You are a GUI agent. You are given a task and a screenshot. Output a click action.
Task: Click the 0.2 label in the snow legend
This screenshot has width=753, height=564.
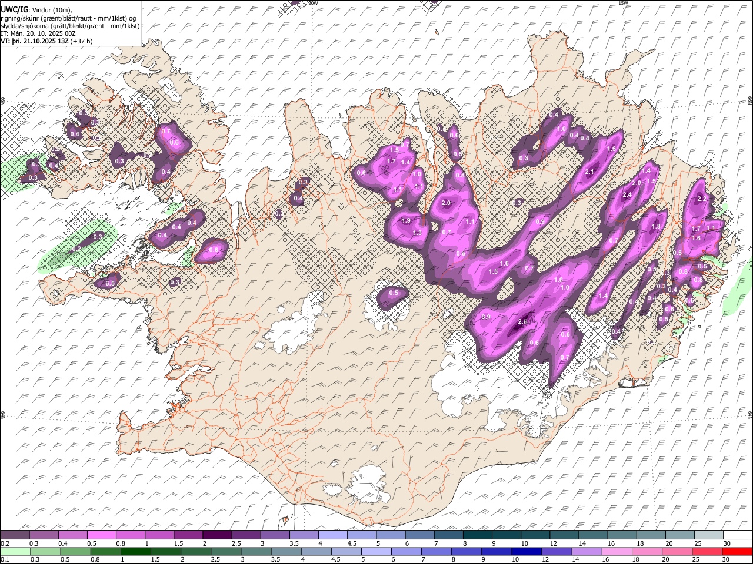(x=5, y=543)
